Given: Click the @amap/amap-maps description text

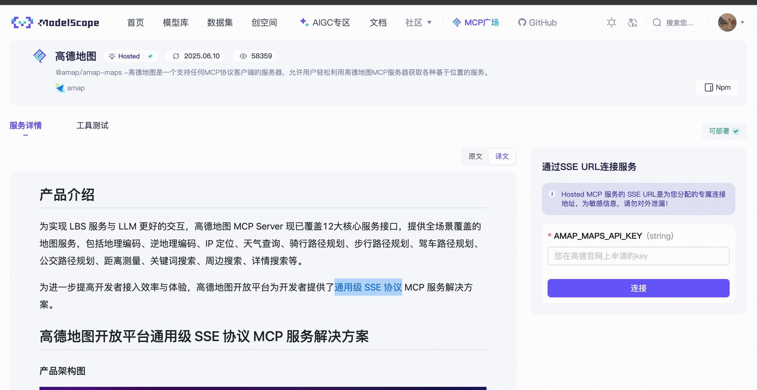Looking at the screenshot, I should [273, 72].
